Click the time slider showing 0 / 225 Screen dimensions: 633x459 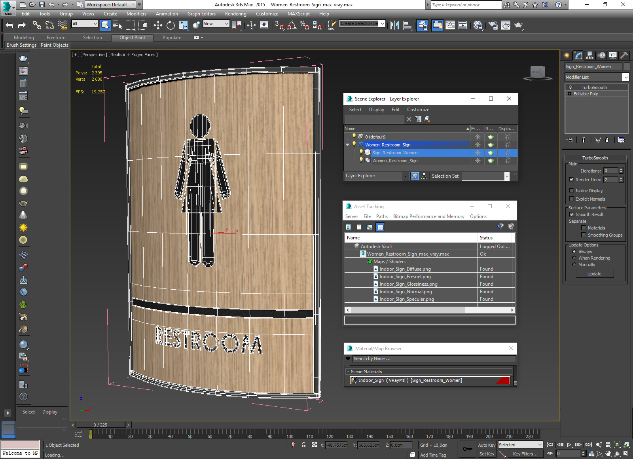pos(100,425)
